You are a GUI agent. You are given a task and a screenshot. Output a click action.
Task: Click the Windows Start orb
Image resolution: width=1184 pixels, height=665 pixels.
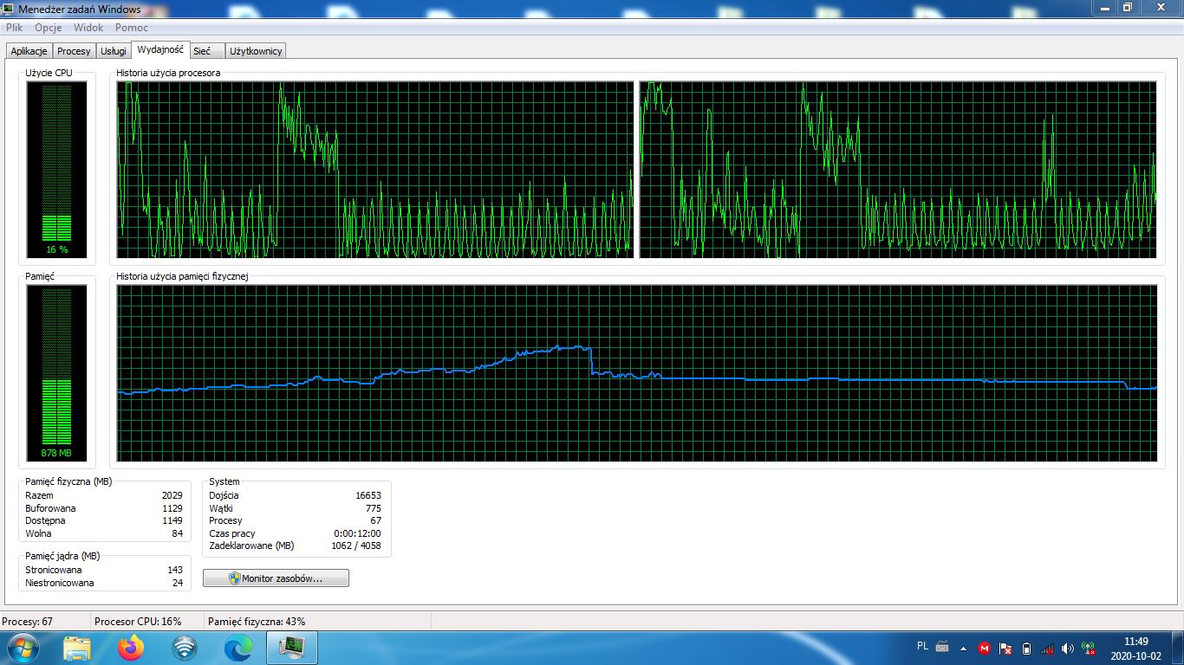[x=22, y=648]
